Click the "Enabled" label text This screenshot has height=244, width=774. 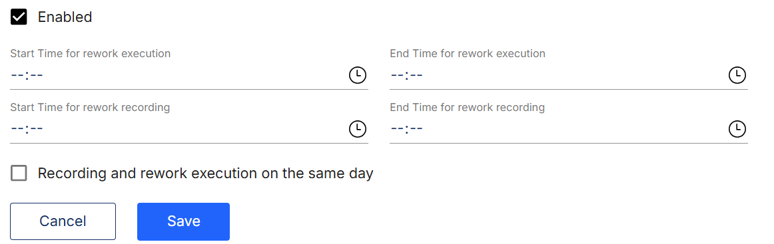point(65,17)
